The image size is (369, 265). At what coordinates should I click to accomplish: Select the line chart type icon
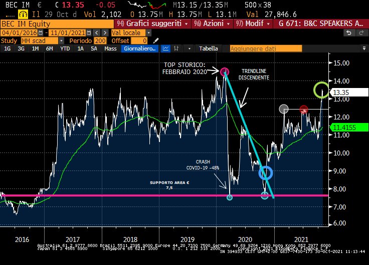click(x=166, y=49)
